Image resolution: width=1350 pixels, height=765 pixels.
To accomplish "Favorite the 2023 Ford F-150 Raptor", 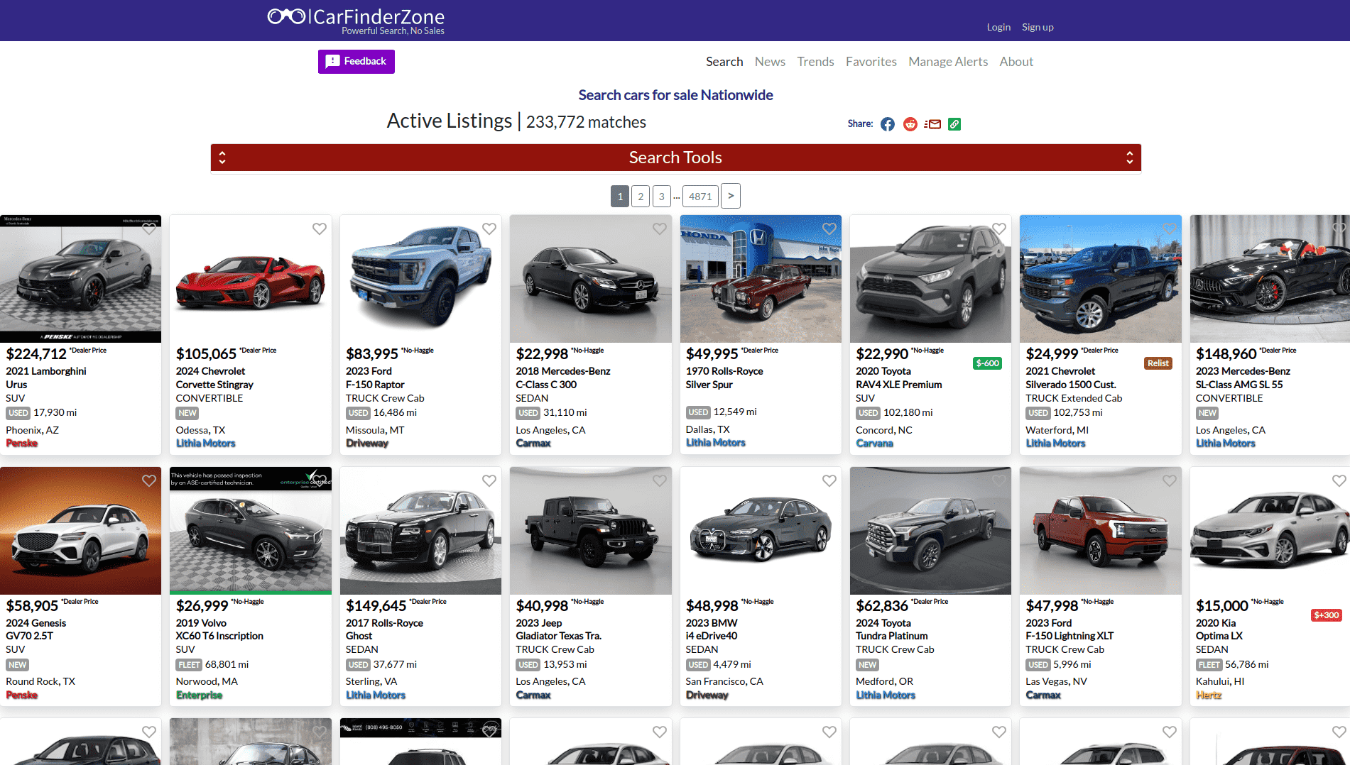I will (x=489, y=229).
